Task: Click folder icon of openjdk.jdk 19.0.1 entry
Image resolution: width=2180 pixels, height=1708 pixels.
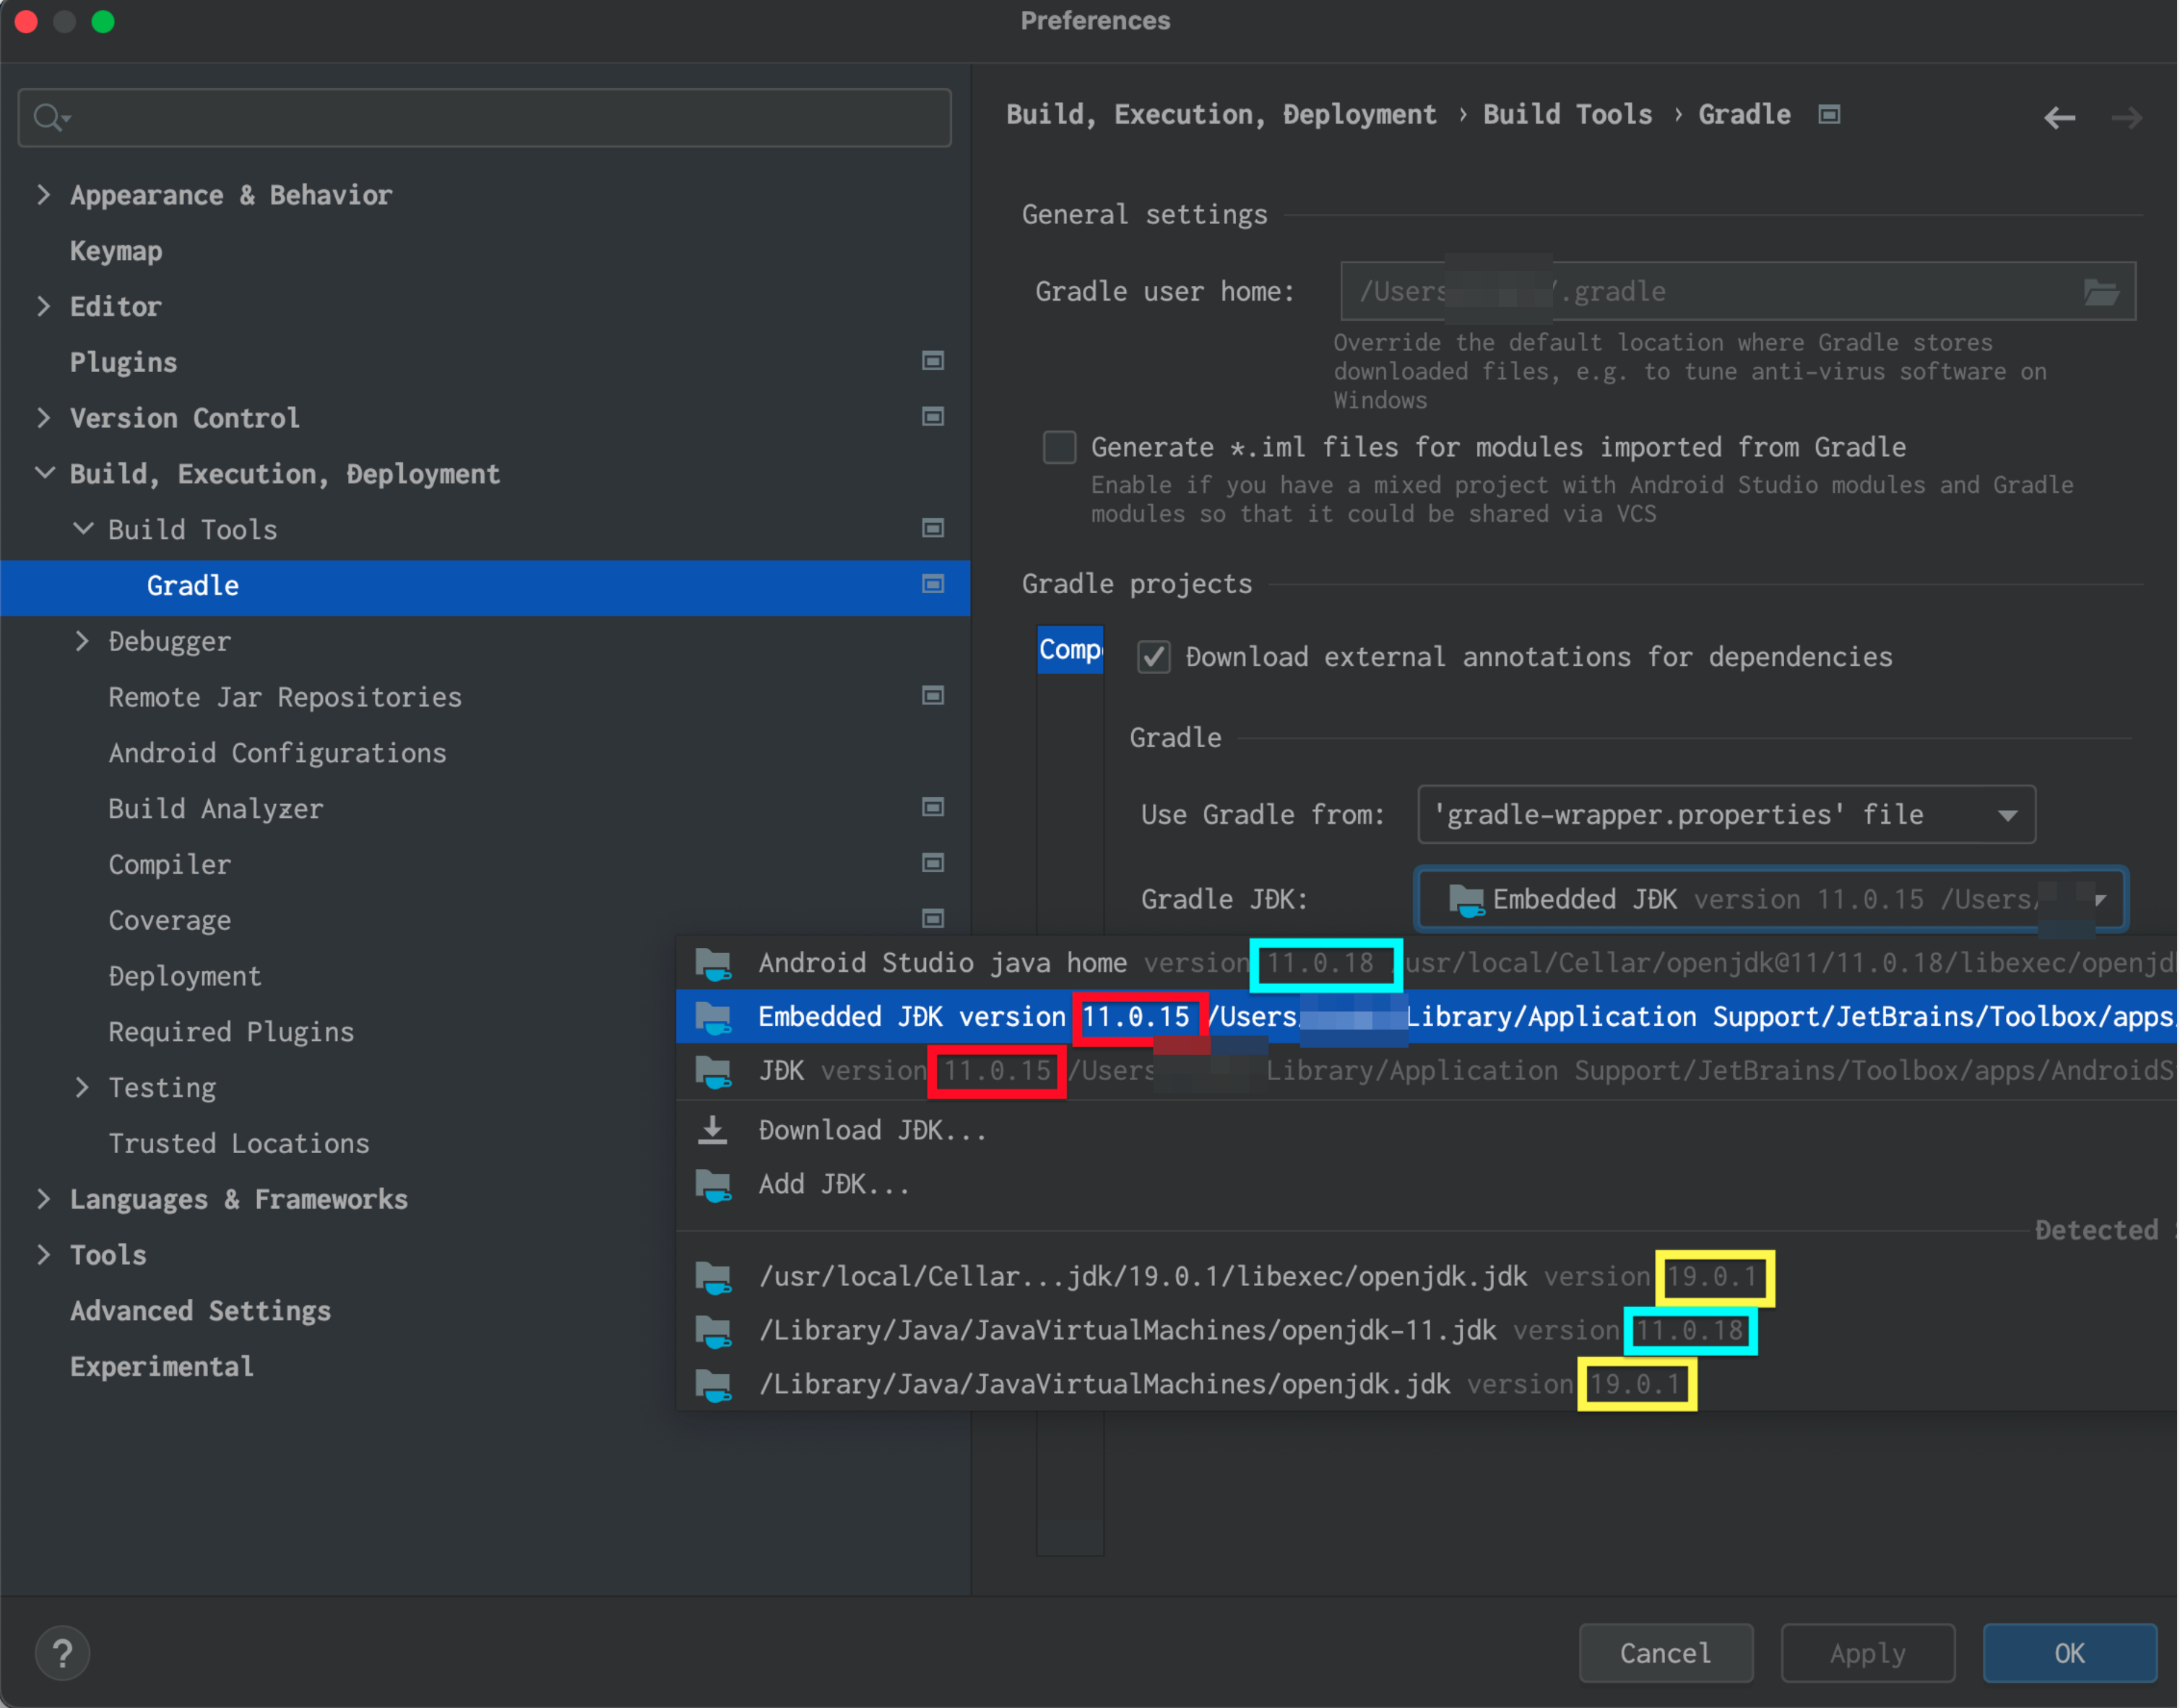Action: (x=713, y=1385)
